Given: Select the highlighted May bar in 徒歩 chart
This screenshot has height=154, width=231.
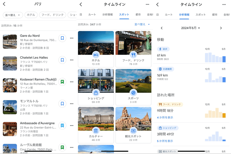Looking at the screenshot, I should click(224, 59).
